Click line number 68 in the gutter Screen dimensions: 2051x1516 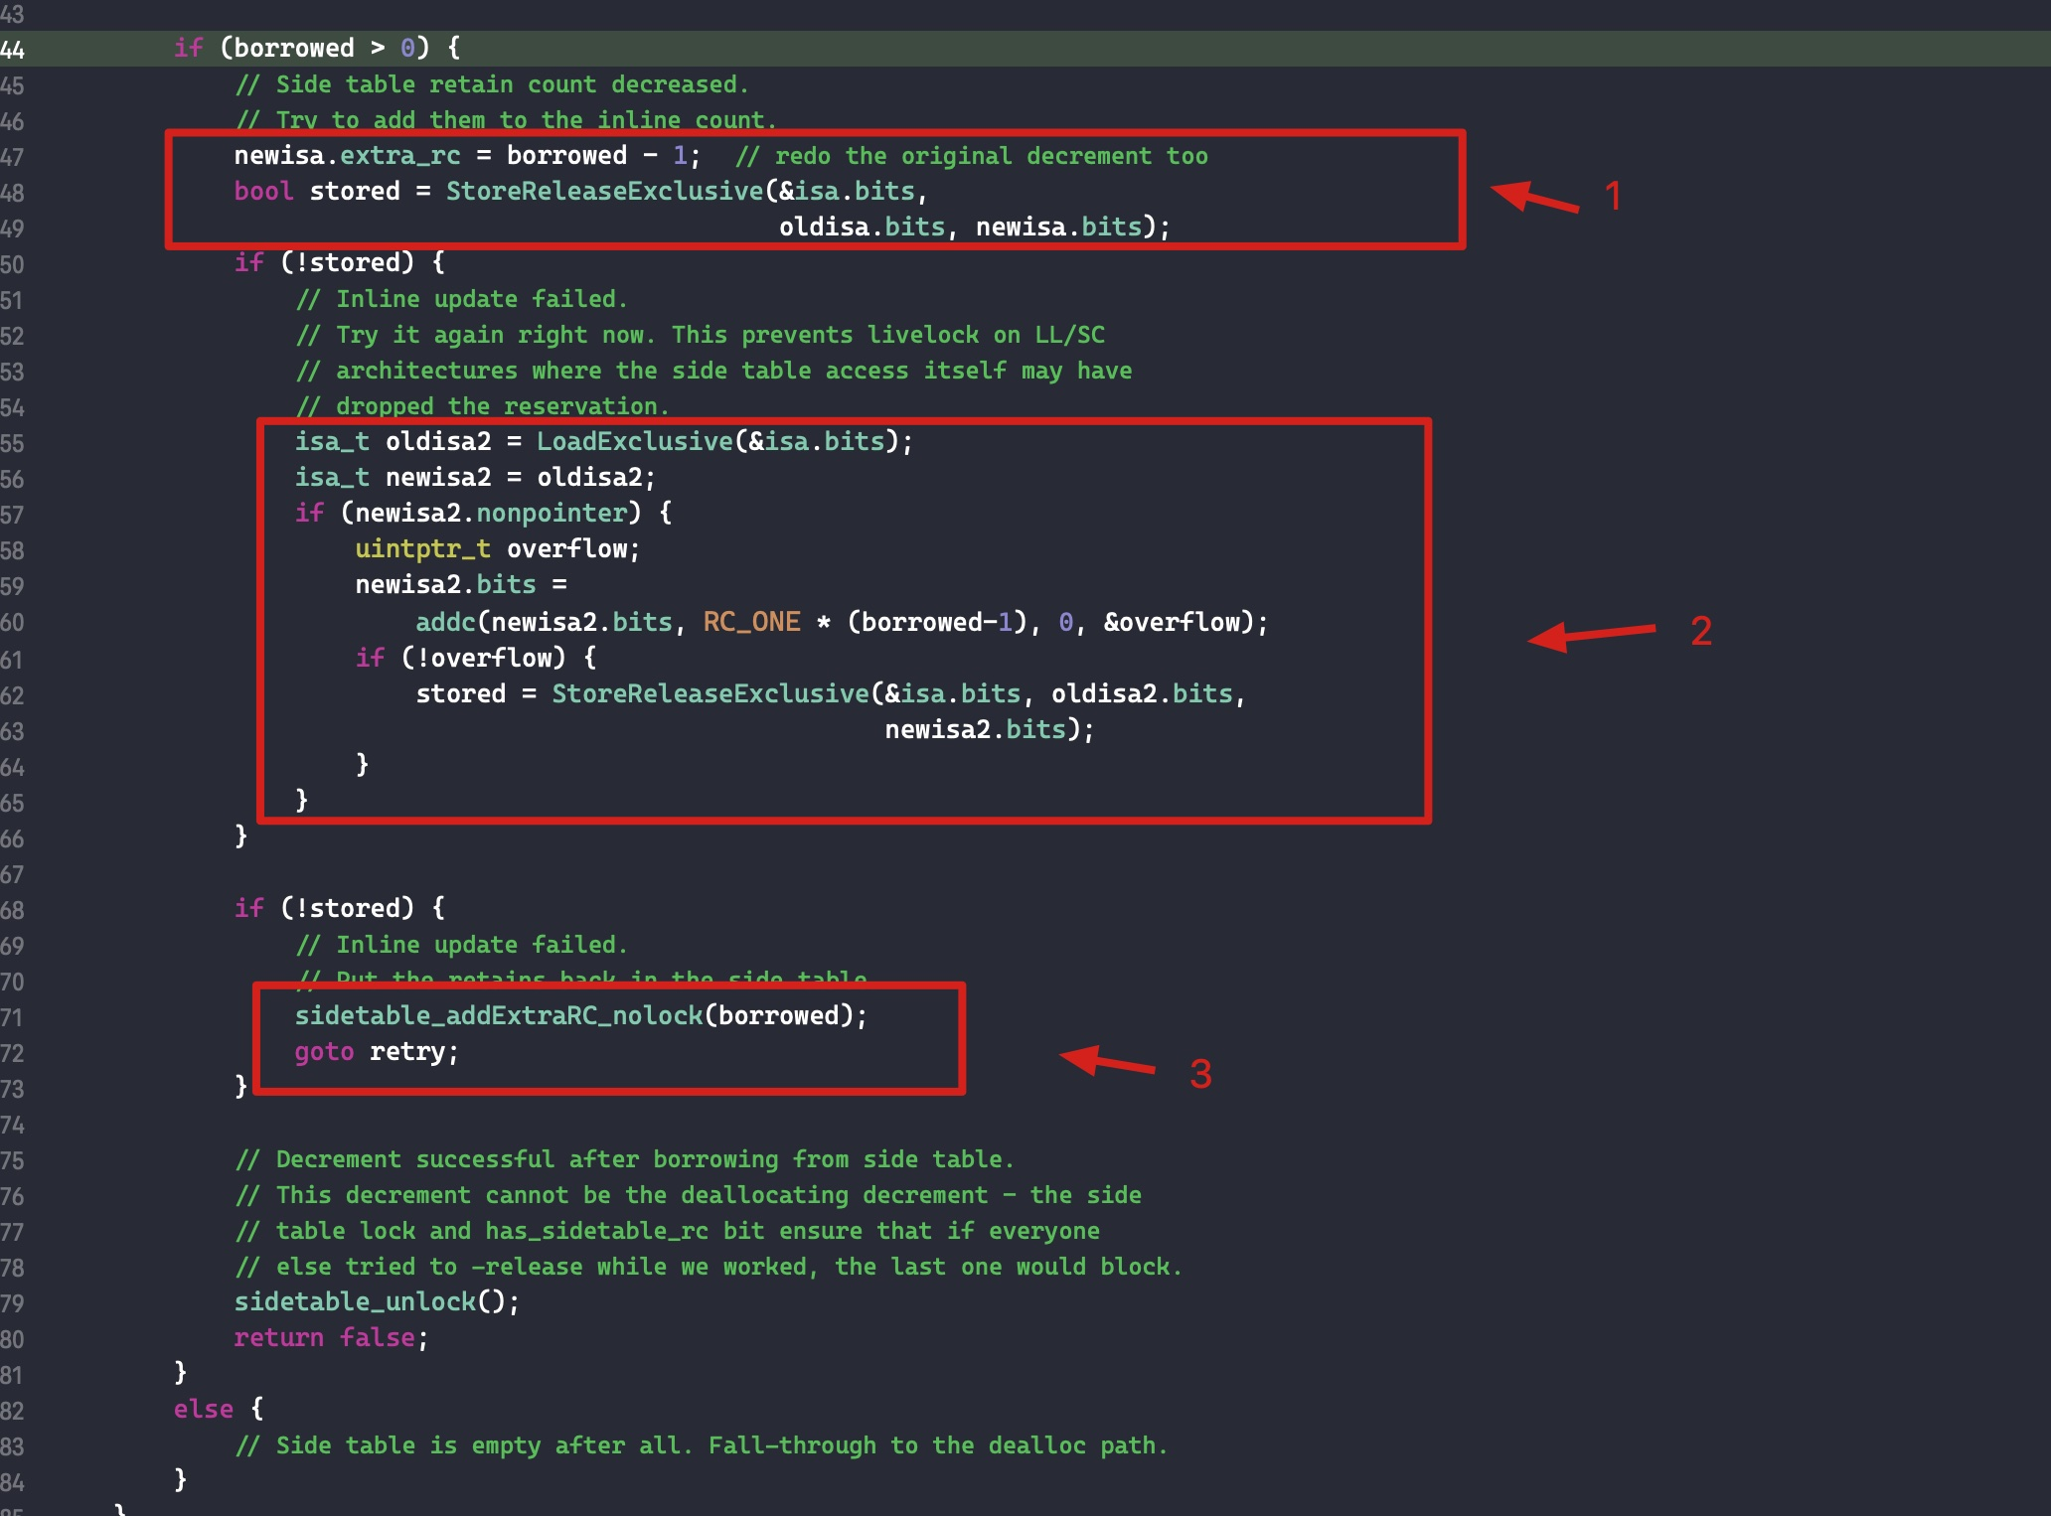tap(13, 910)
